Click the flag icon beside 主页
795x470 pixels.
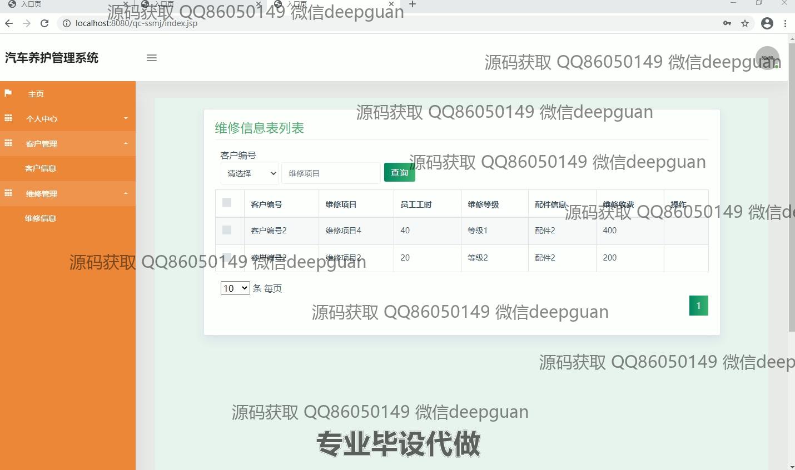click(x=8, y=93)
